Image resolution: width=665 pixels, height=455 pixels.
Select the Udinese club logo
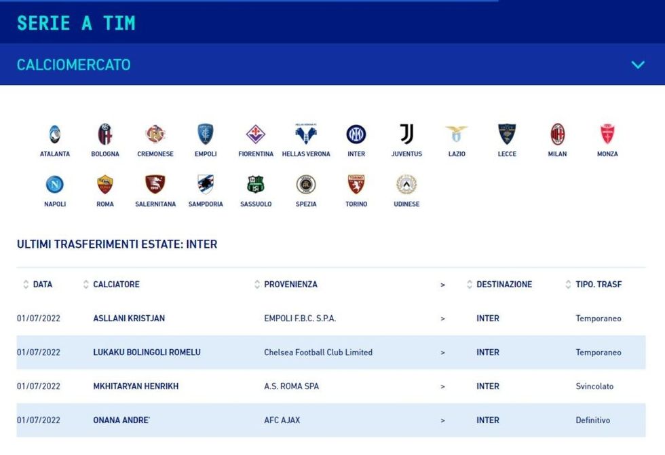[406, 185]
